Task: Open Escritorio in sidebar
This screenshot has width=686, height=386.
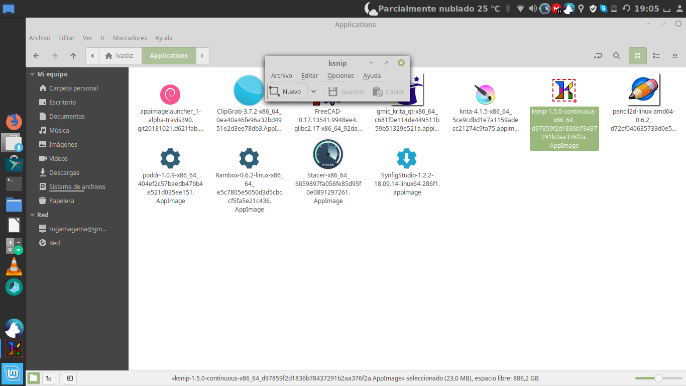Action: 62,102
